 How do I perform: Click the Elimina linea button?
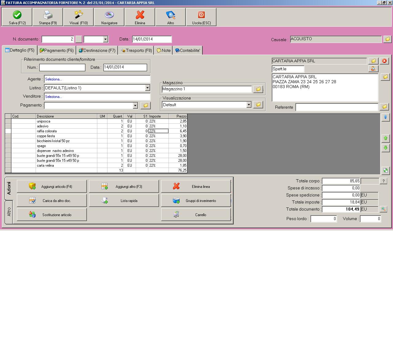(196, 186)
